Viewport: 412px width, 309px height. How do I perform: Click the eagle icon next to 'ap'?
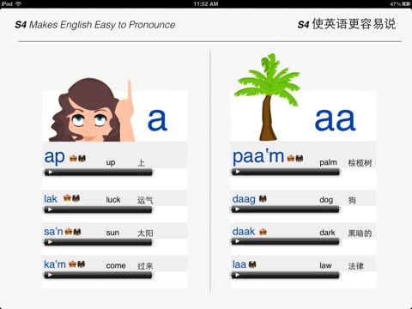click(x=82, y=158)
